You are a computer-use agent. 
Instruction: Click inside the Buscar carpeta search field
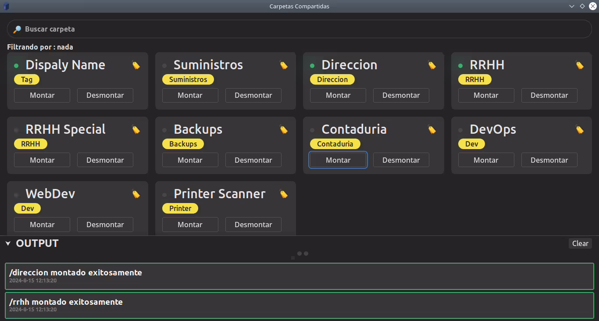175,29
